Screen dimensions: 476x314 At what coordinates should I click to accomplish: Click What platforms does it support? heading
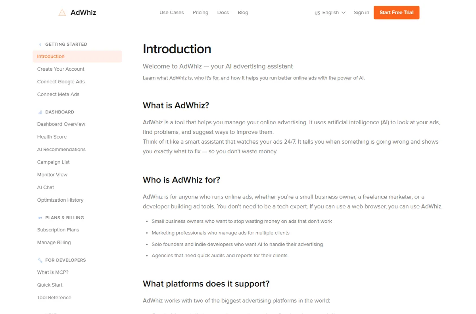pyautogui.click(x=206, y=284)
